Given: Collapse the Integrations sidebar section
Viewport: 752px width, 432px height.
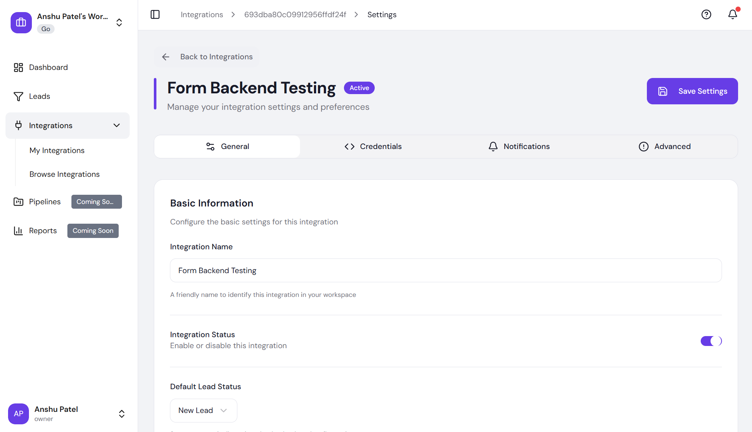Looking at the screenshot, I should coord(116,126).
